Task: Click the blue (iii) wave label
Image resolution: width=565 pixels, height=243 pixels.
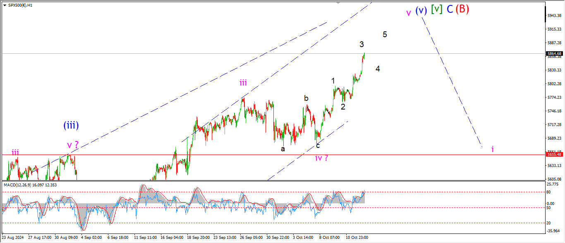Action: pos(71,125)
